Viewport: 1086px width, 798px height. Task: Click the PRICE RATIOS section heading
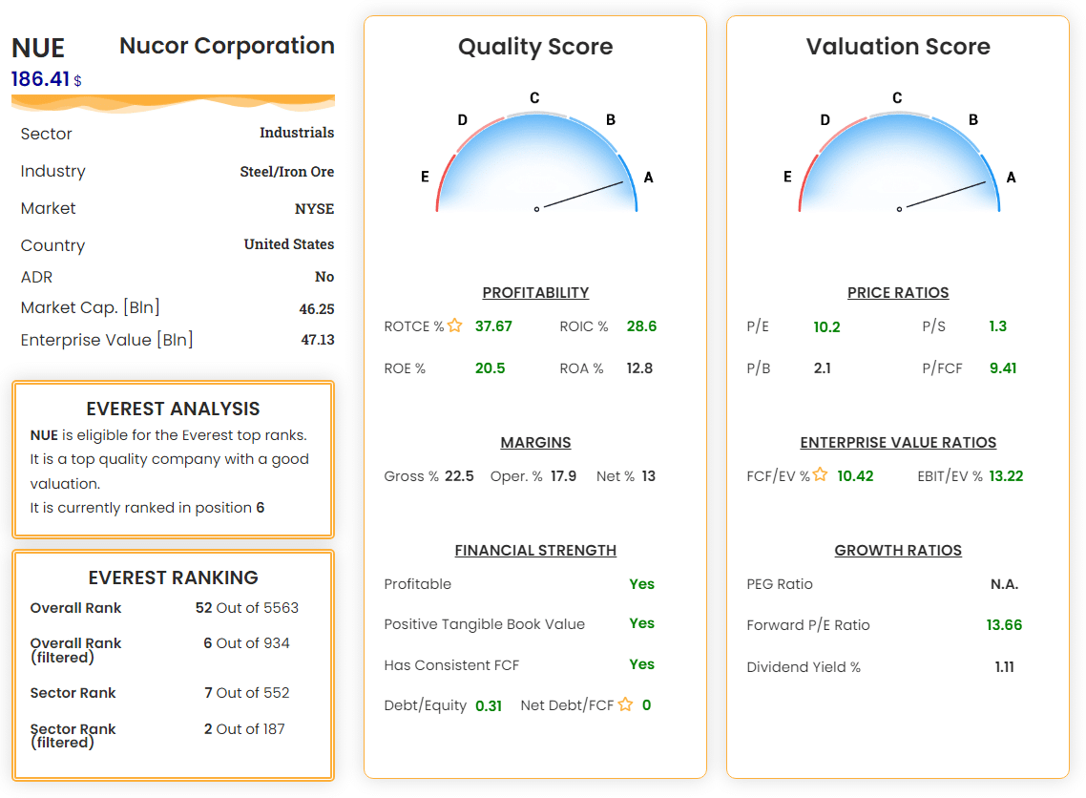click(898, 292)
